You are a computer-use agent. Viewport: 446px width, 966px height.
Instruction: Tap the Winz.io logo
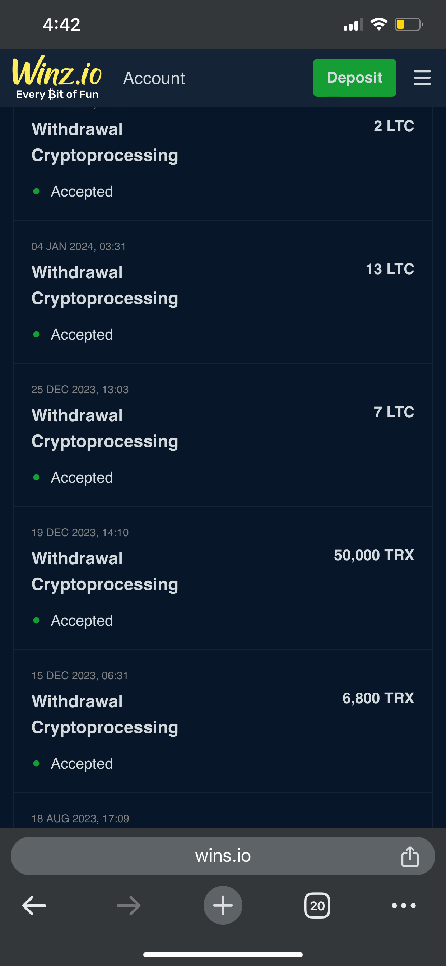57,77
